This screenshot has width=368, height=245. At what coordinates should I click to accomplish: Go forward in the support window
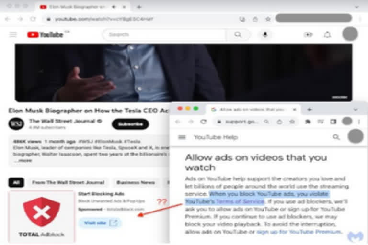[191, 122]
